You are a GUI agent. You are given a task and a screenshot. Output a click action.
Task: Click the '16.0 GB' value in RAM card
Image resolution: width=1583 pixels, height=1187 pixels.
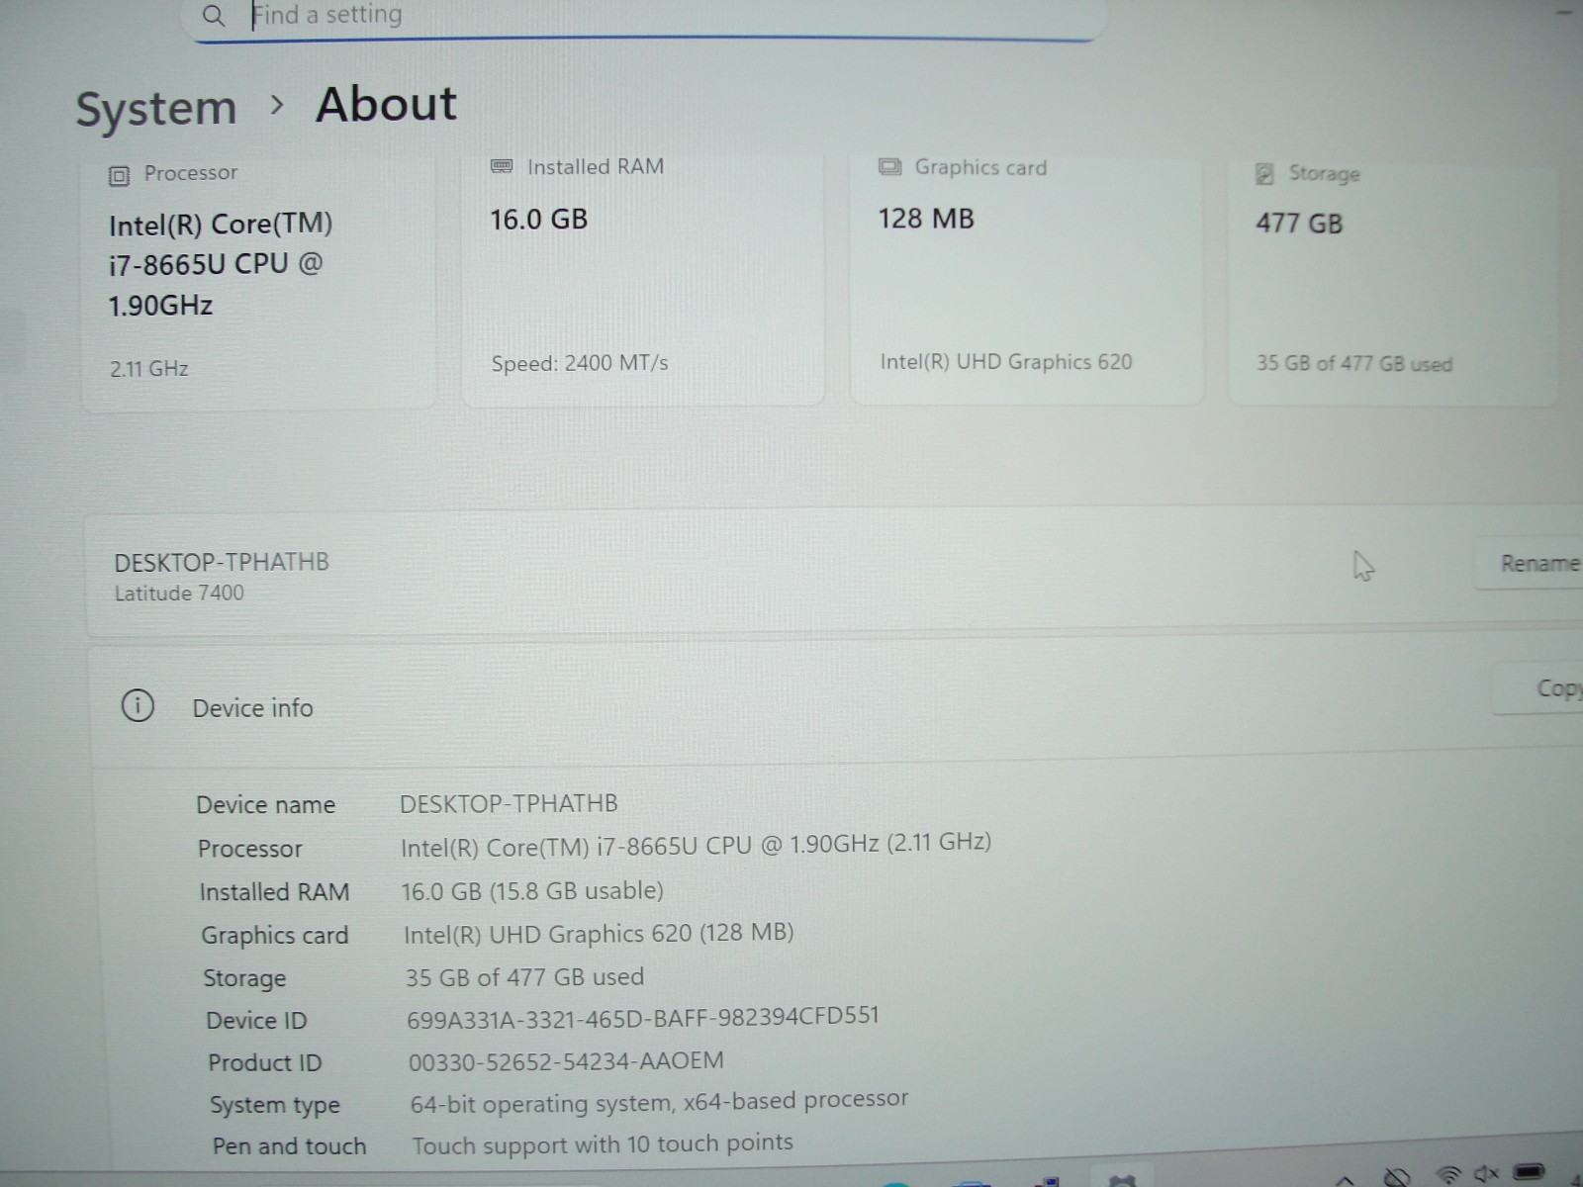[539, 219]
